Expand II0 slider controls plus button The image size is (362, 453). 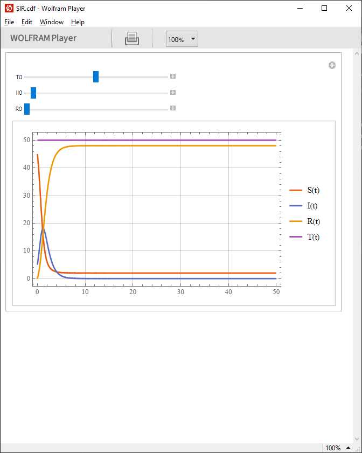pyautogui.click(x=173, y=93)
